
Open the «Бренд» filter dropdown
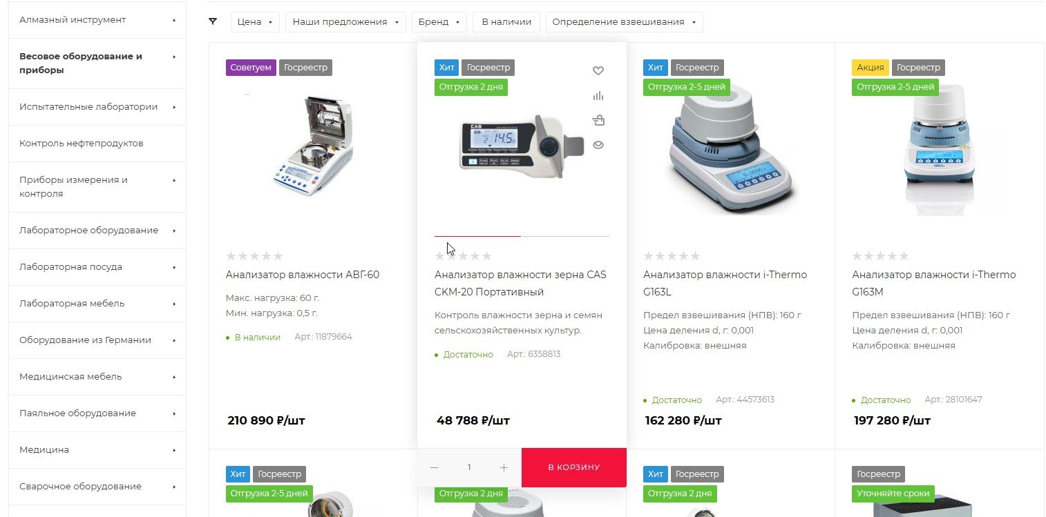439,21
